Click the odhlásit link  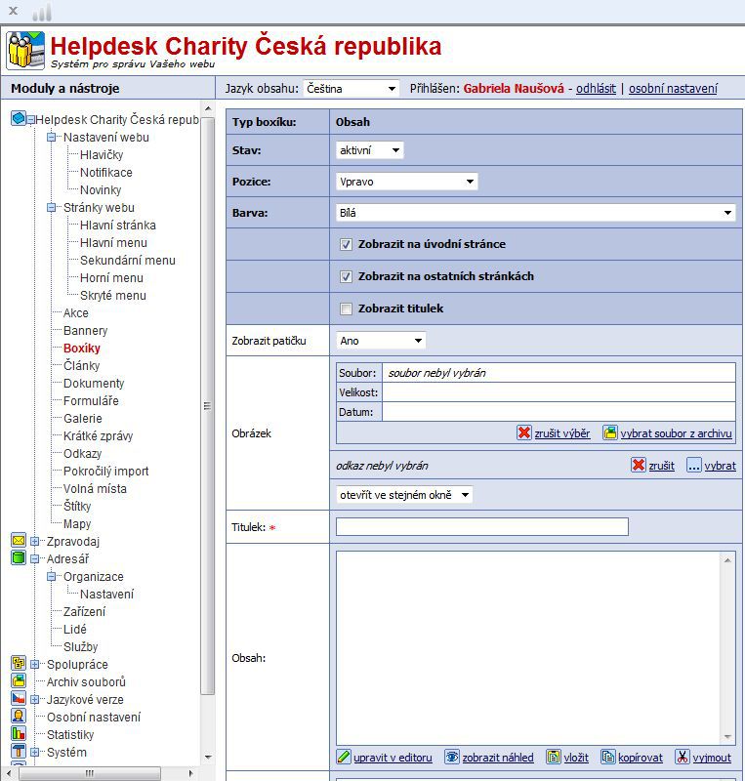tap(596, 89)
